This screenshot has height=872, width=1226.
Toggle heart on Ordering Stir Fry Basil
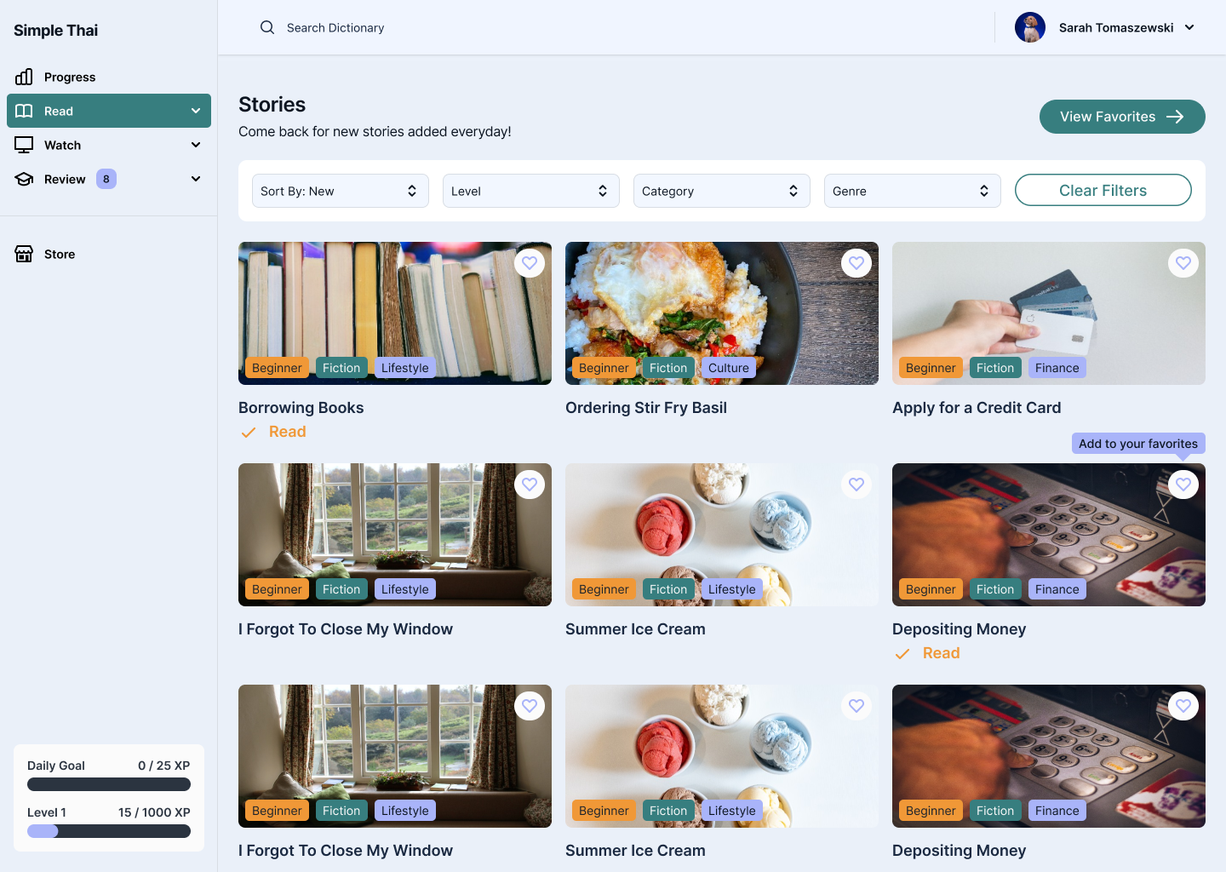click(856, 263)
